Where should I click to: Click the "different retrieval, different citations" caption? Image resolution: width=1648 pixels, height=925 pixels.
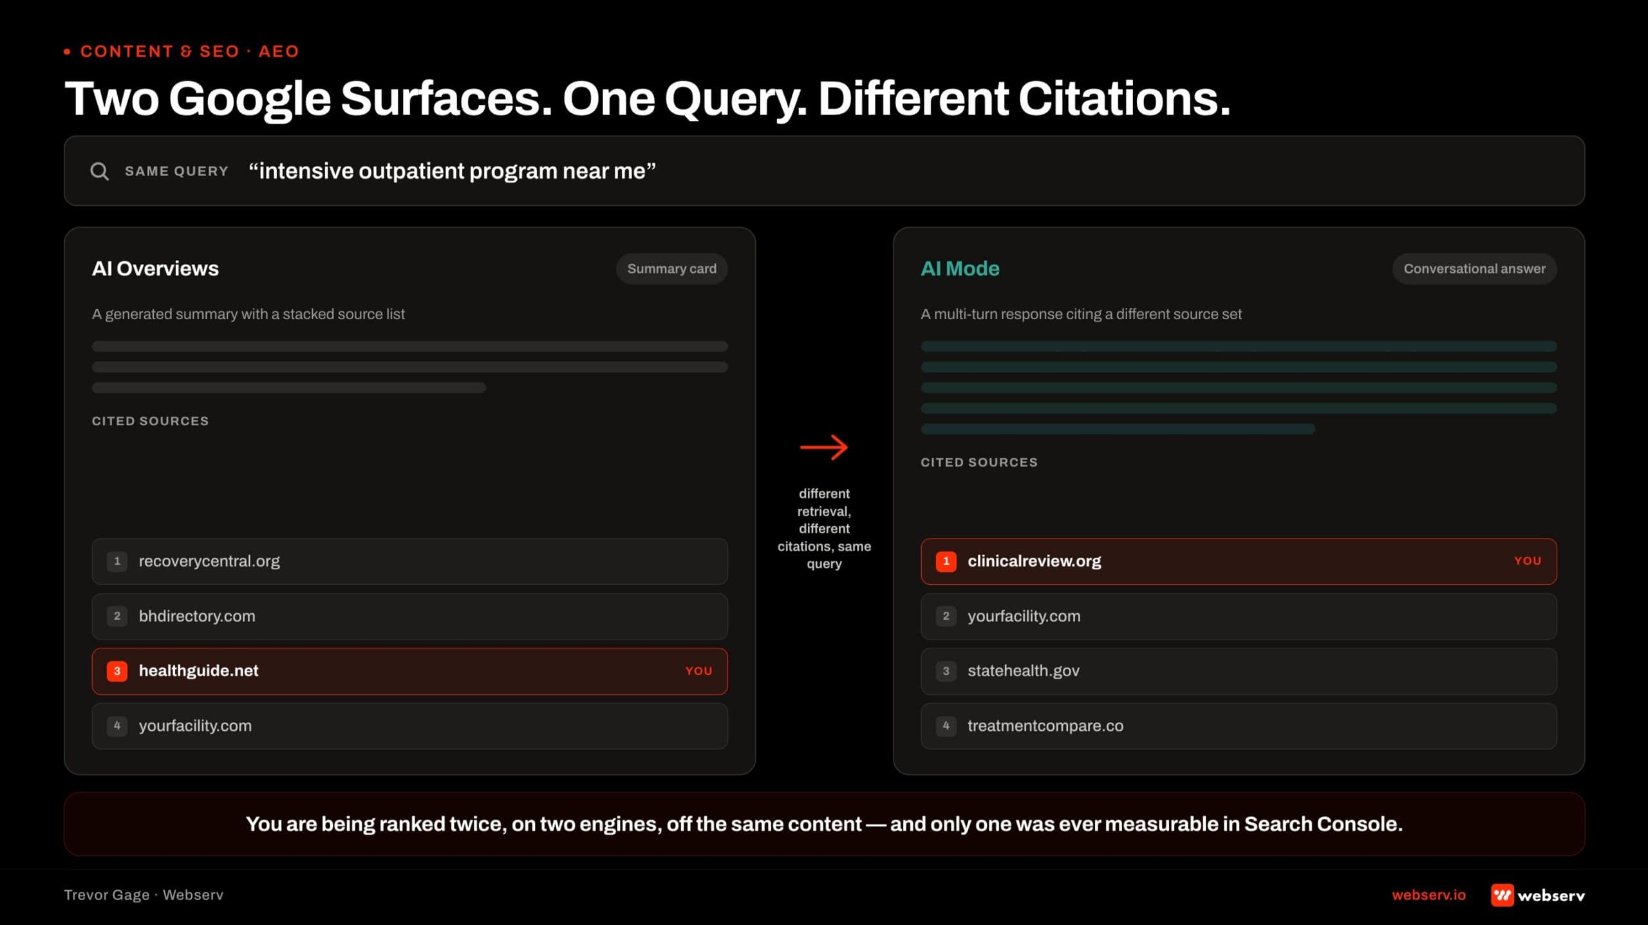pyautogui.click(x=824, y=528)
